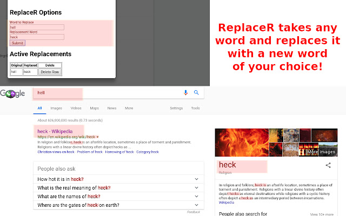Click the 'ReplaceR Options' heading
This screenshot has width=346, height=216.
pyautogui.click(x=36, y=12)
